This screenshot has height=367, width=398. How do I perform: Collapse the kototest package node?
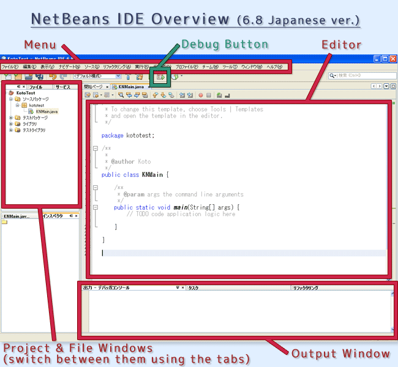pyautogui.click(x=18, y=105)
